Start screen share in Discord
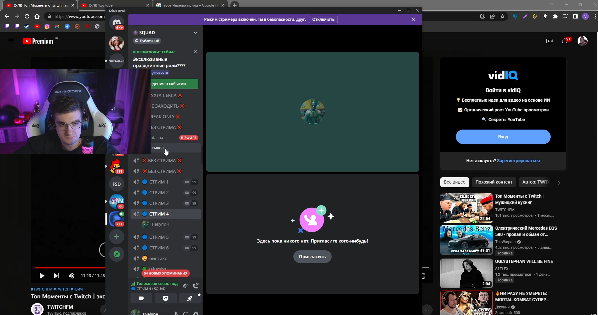The image size is (598, 315). (x=166, y=298)
